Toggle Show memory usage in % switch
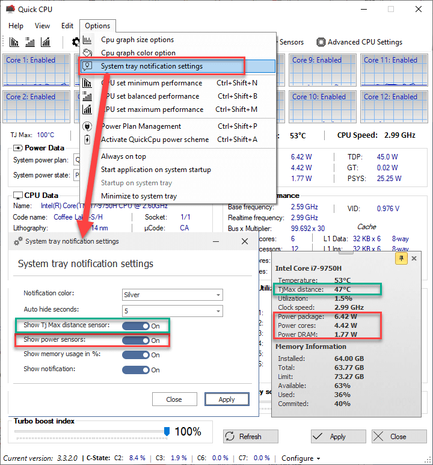Image resolution: width=433 pixels, height=465 pixels. coord(136,355)
